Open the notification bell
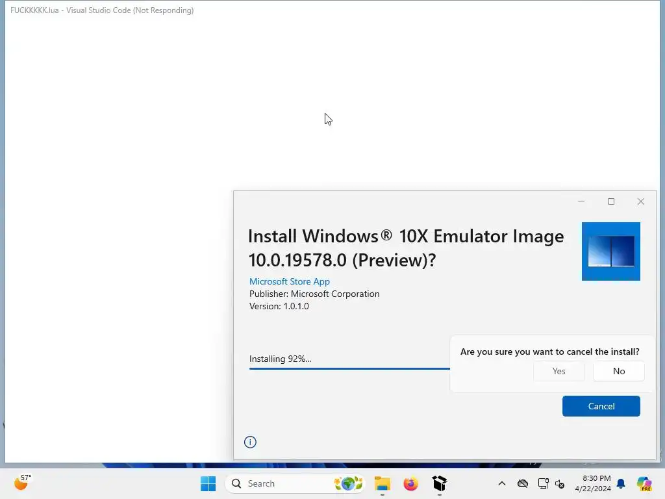665x499 pixels. click(621, 483)
